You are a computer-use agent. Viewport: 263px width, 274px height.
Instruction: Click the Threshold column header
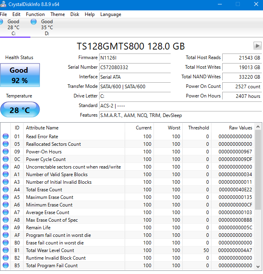(x=197, y=128)
